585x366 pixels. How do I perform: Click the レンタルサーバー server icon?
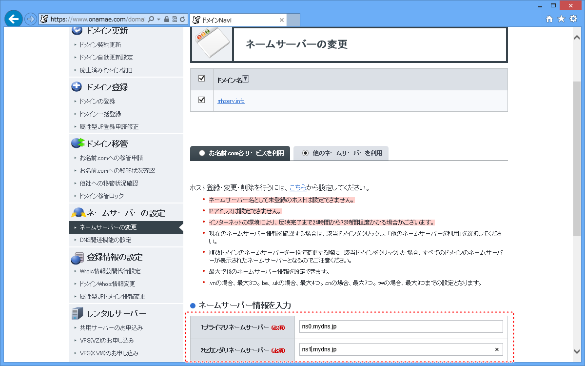77,313
